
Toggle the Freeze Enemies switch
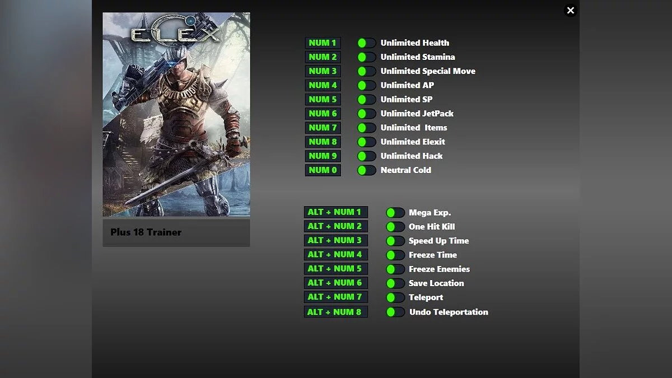tap(395, 269)
